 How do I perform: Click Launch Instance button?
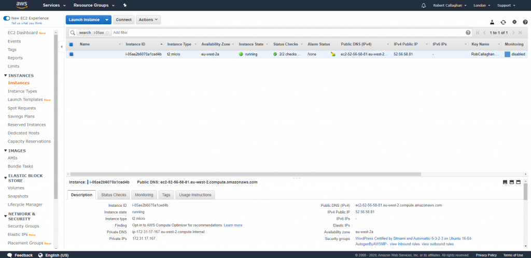tap(85, 20)
